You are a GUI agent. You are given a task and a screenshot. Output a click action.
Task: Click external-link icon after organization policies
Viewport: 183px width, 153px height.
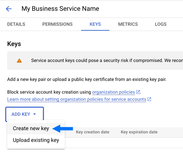(138, 92)
